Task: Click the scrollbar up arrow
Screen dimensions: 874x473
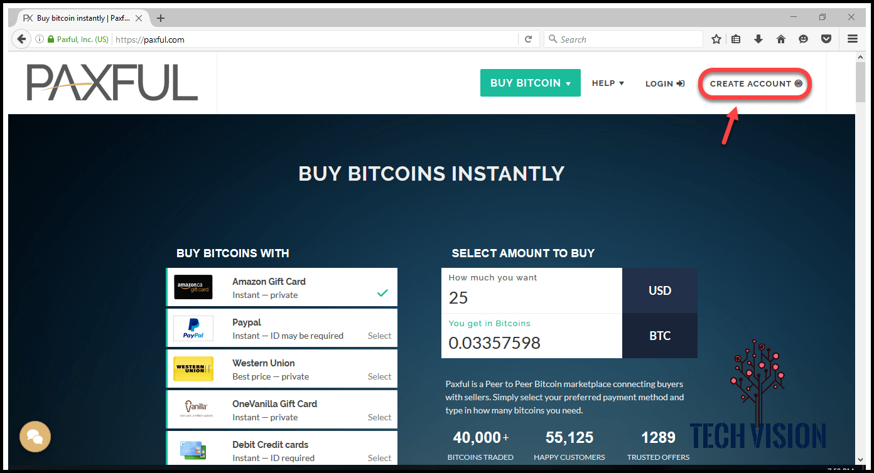Action: pyautogui.click(x=860, y=57)
